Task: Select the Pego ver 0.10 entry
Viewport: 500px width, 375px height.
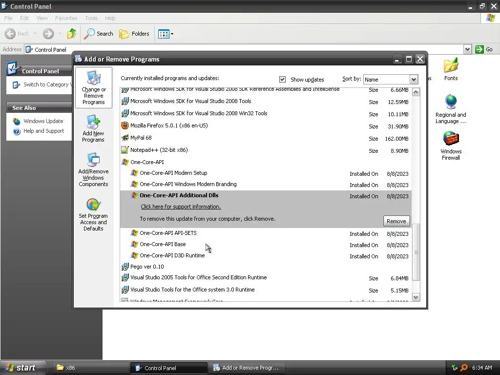Action: pyautogui.click(x=266, y=267)
